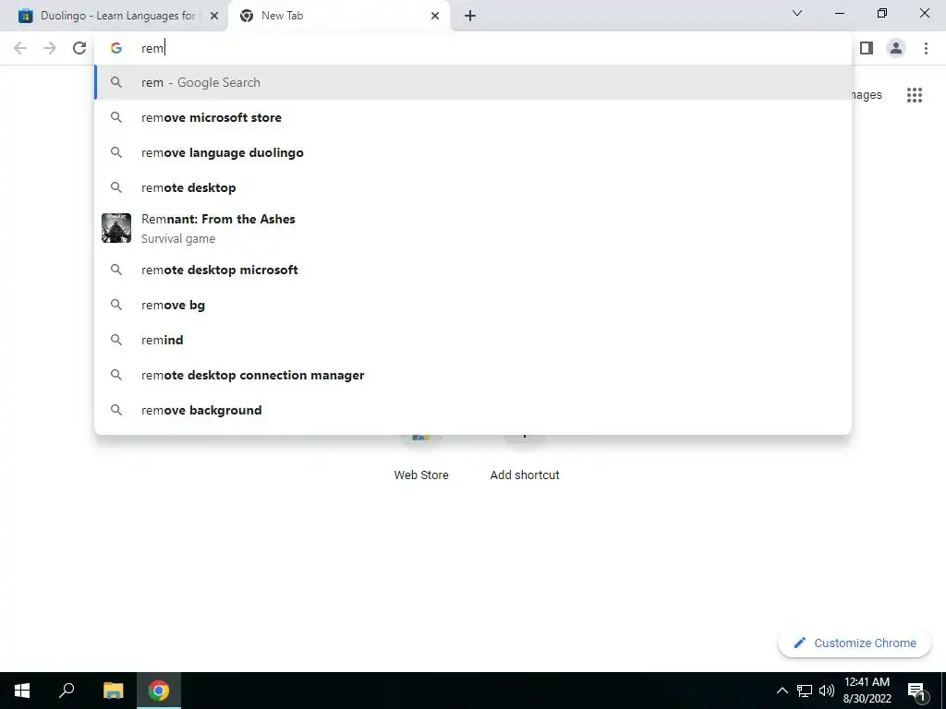
Task: Click the Remnant game thumbnail
Action: [116, 228]
